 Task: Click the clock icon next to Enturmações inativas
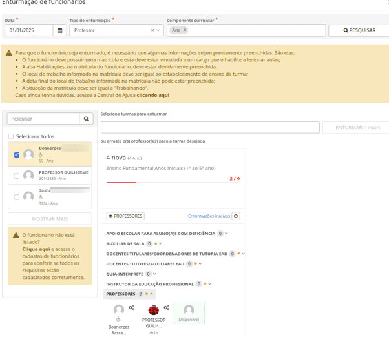(236, 216)
